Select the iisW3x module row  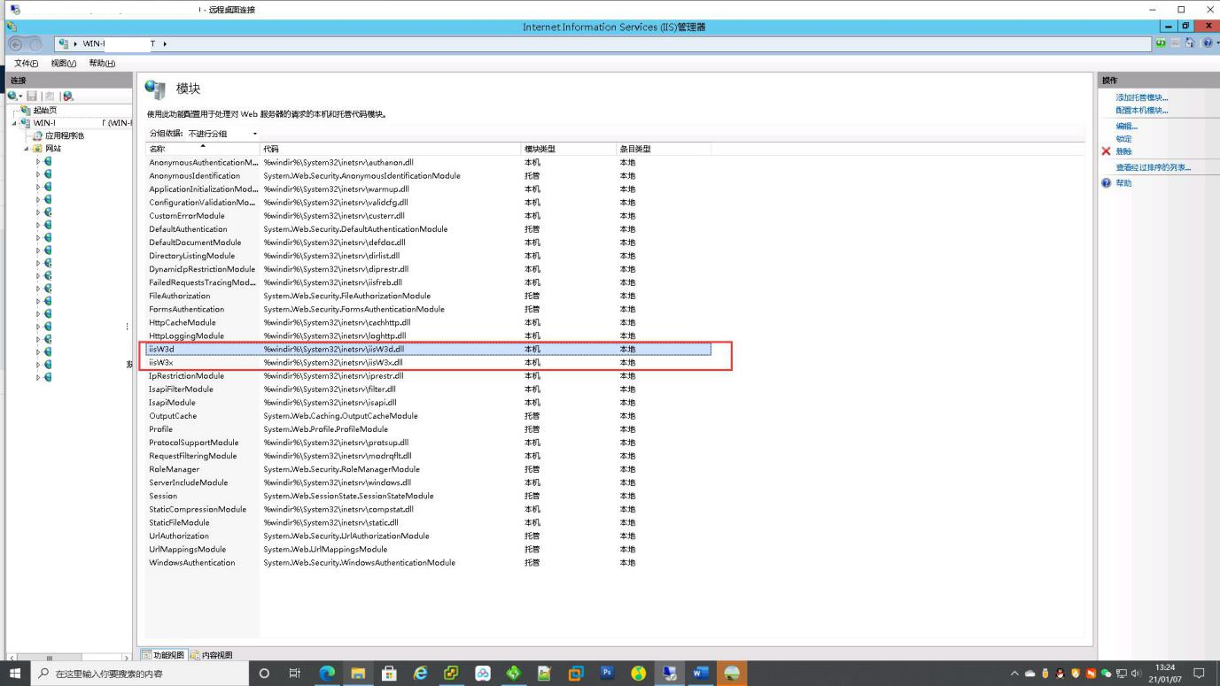(x=161, y=363)
